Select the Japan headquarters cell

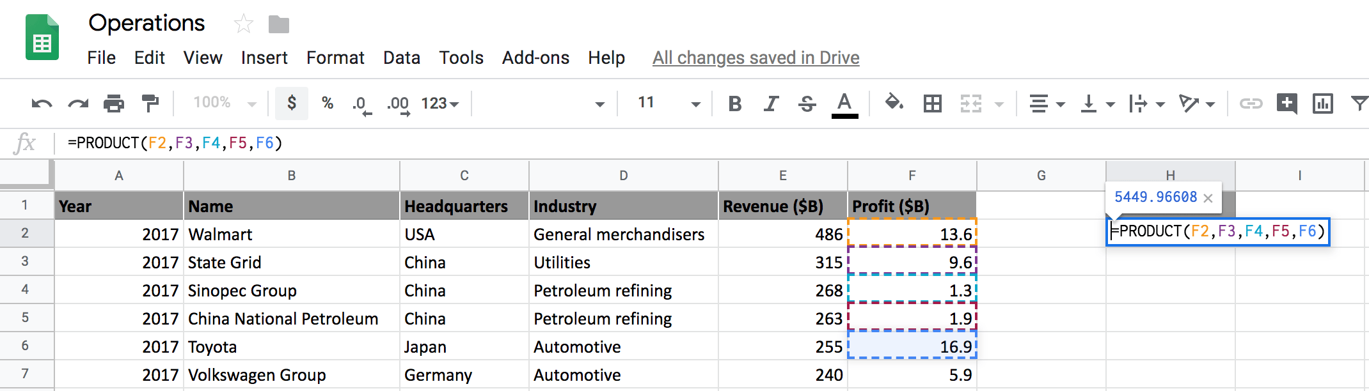464,346
